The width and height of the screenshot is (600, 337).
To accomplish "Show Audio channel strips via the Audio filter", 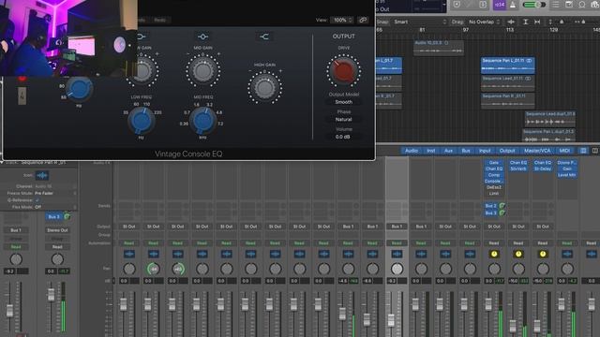I will tap(412, 151).
